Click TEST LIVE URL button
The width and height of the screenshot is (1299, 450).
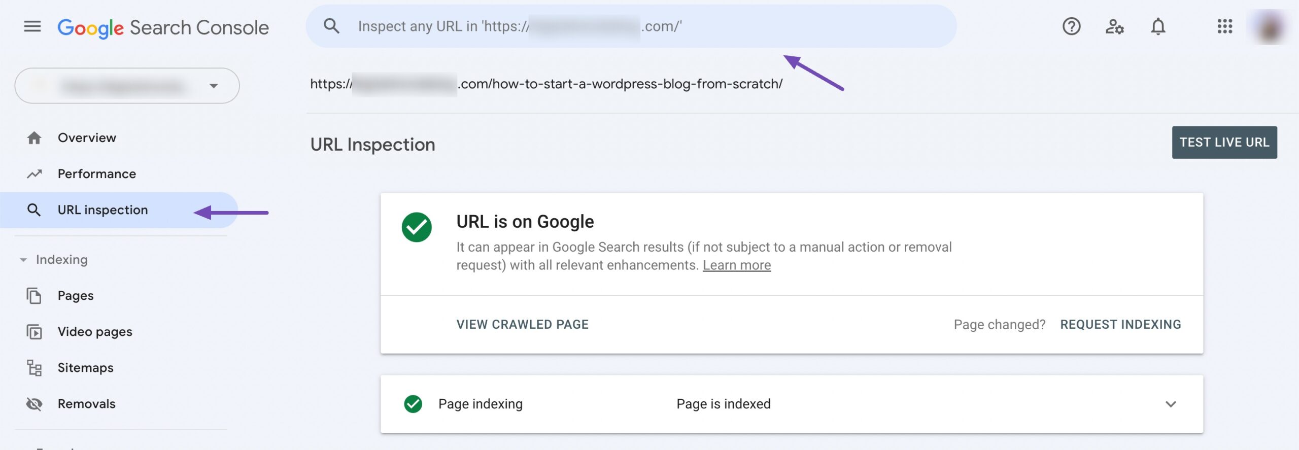tap(1224, 143)
